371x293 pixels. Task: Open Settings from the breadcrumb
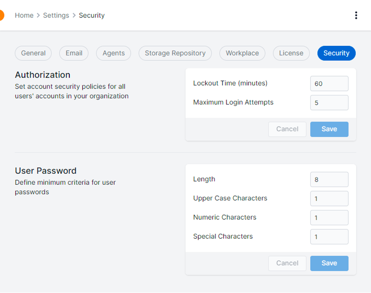56,15
